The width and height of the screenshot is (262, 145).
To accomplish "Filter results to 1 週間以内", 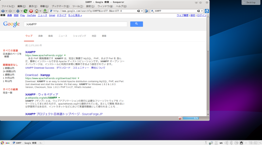I will [9, 75].
